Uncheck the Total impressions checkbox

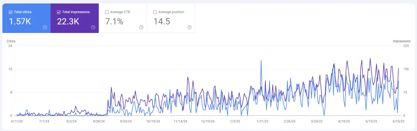[x=59, y=12]
